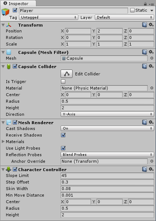Click the Edit Collider button
This screenshot has width=156, height=221.
pyautogui.click(x=66, y=74)
